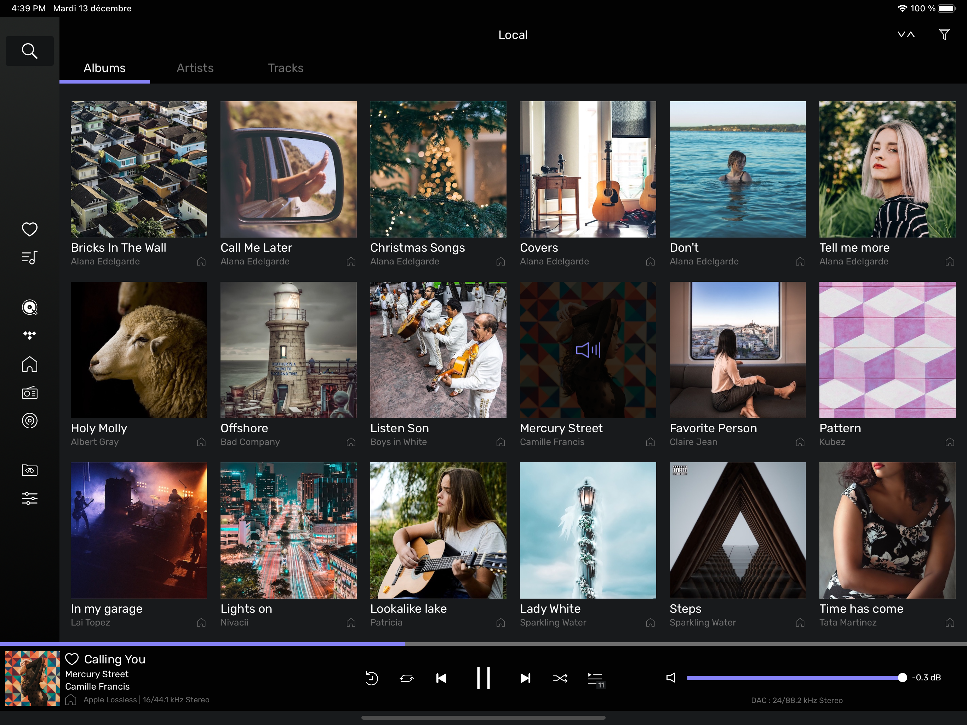
Task: Click the play history icon in player
Action: (372, 678)
